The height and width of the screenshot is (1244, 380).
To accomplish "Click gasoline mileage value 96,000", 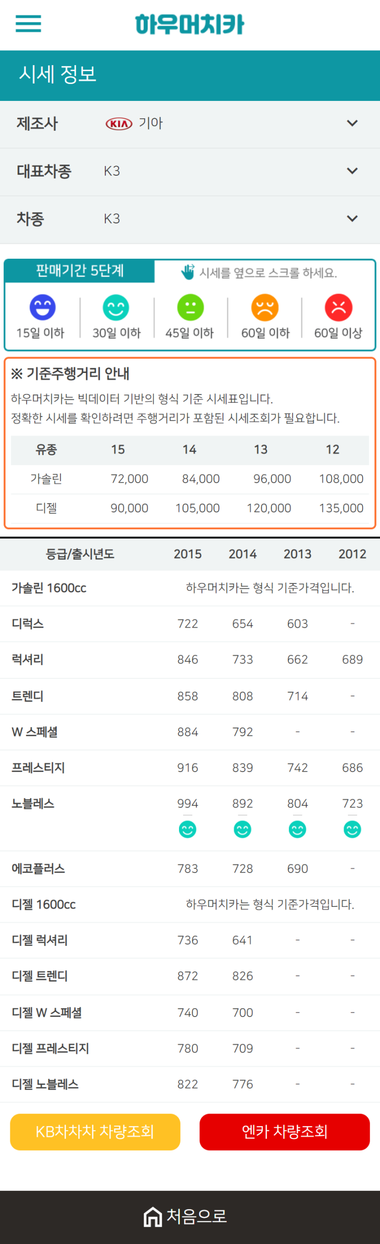I will [x=273, y=479].
